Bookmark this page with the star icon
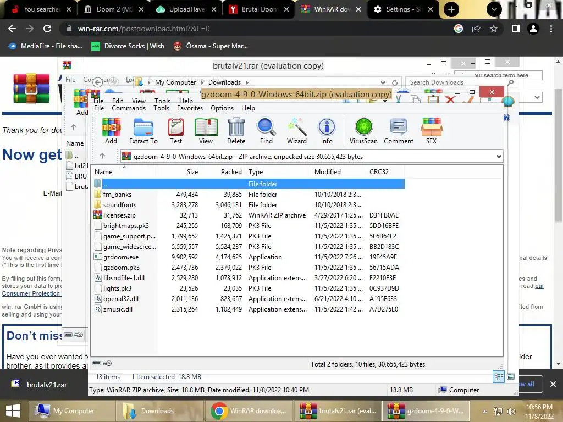The height and width of the screenshot is (422, 563). [x=494, y=29]
